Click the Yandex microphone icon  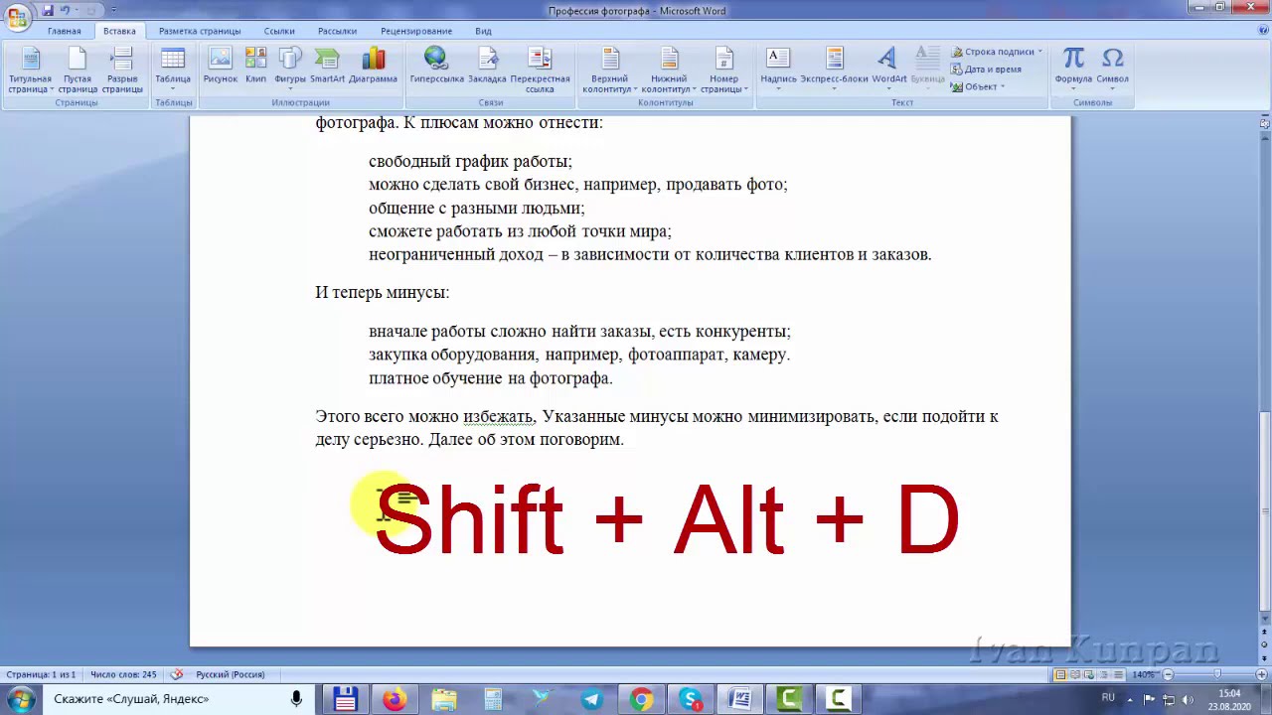click(296, 699)
